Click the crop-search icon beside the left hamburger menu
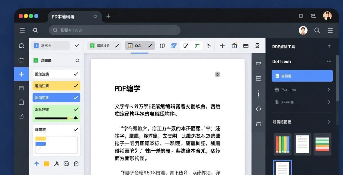343x175 pixels. point(35,30)
